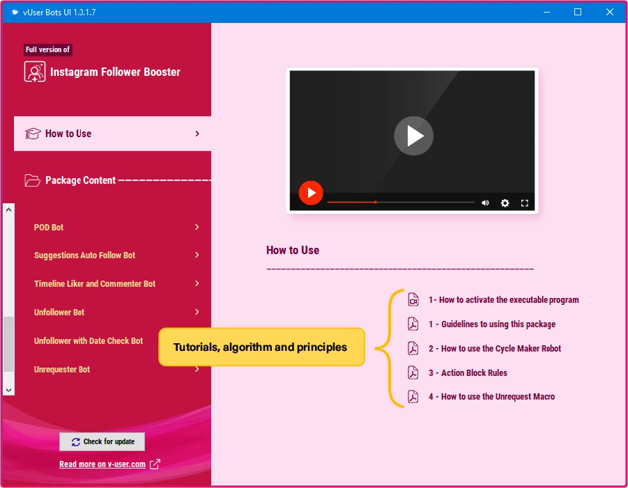Click the Instagram Follower Booster title text
This screenshot has width=628, height=488.
(x=115, y=72)
